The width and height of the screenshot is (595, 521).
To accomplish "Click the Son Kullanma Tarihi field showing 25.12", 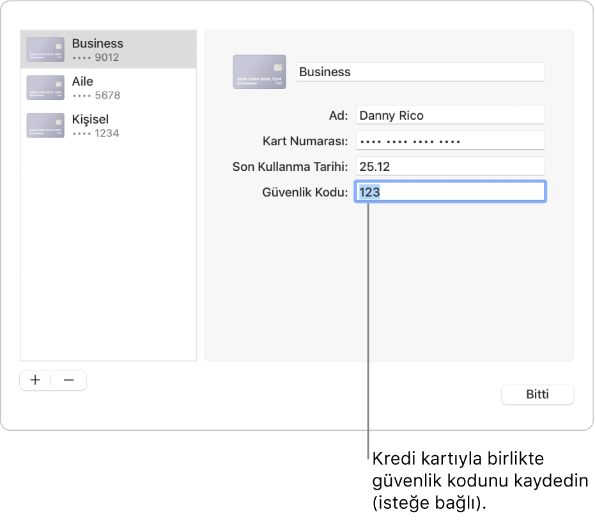I will click(x=449, y=166).
